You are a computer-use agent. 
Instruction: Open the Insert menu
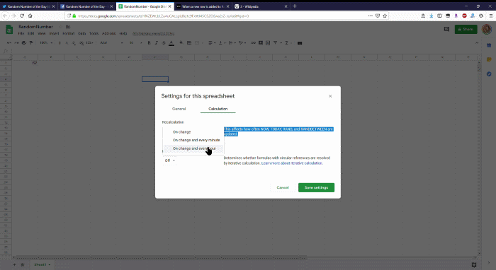(54, 33)
